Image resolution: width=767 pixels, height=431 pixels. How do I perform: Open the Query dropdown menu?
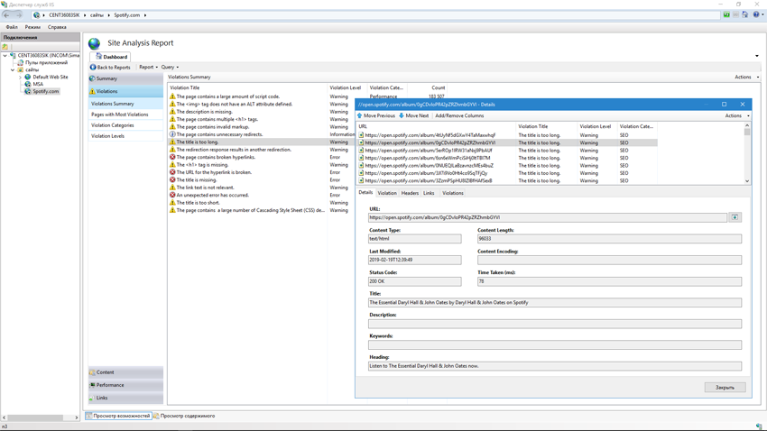click(170, 68)
